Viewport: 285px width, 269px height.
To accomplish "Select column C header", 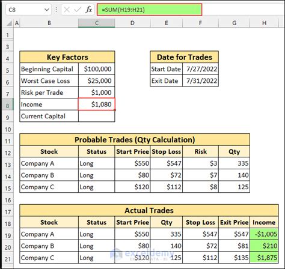I will (97, 23).
